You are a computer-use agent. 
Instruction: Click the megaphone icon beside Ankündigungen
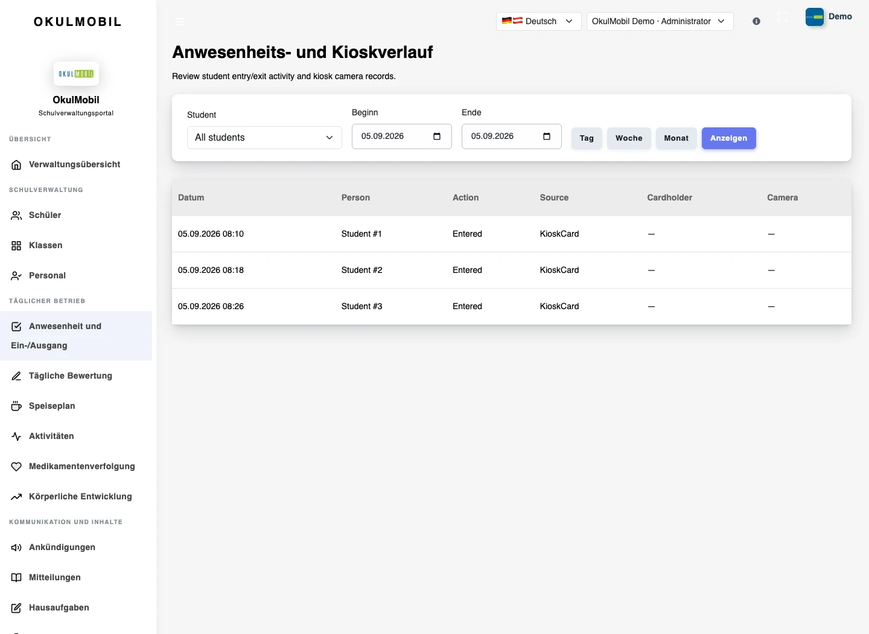click(16, 548)
